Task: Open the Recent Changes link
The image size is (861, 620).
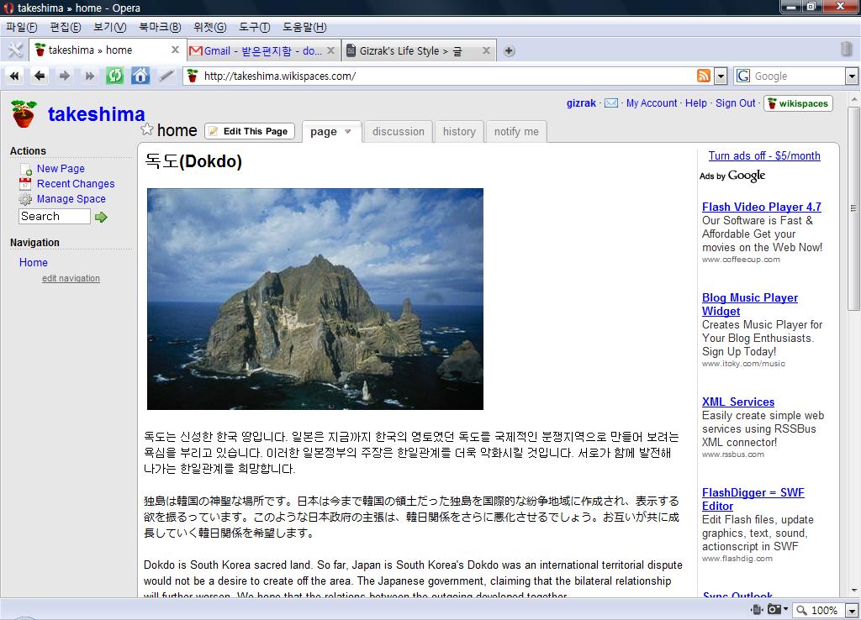Action: 76,184
